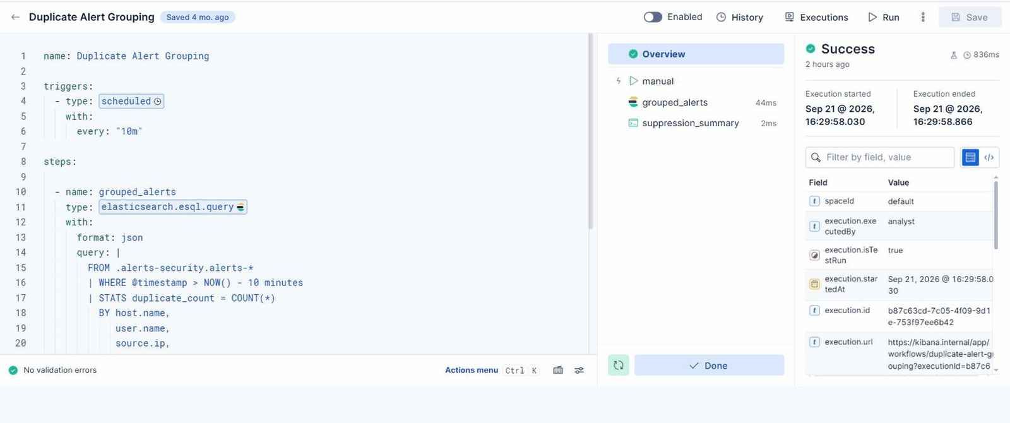This screenshot has height=423, width=1010.
Task: Click the Success status check icon
Action: [x=811, y=49]
